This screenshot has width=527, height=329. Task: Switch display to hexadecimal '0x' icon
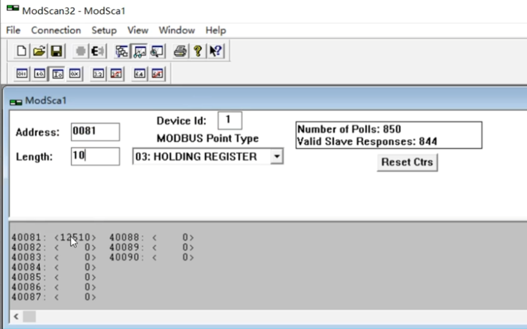click(75, 74)
